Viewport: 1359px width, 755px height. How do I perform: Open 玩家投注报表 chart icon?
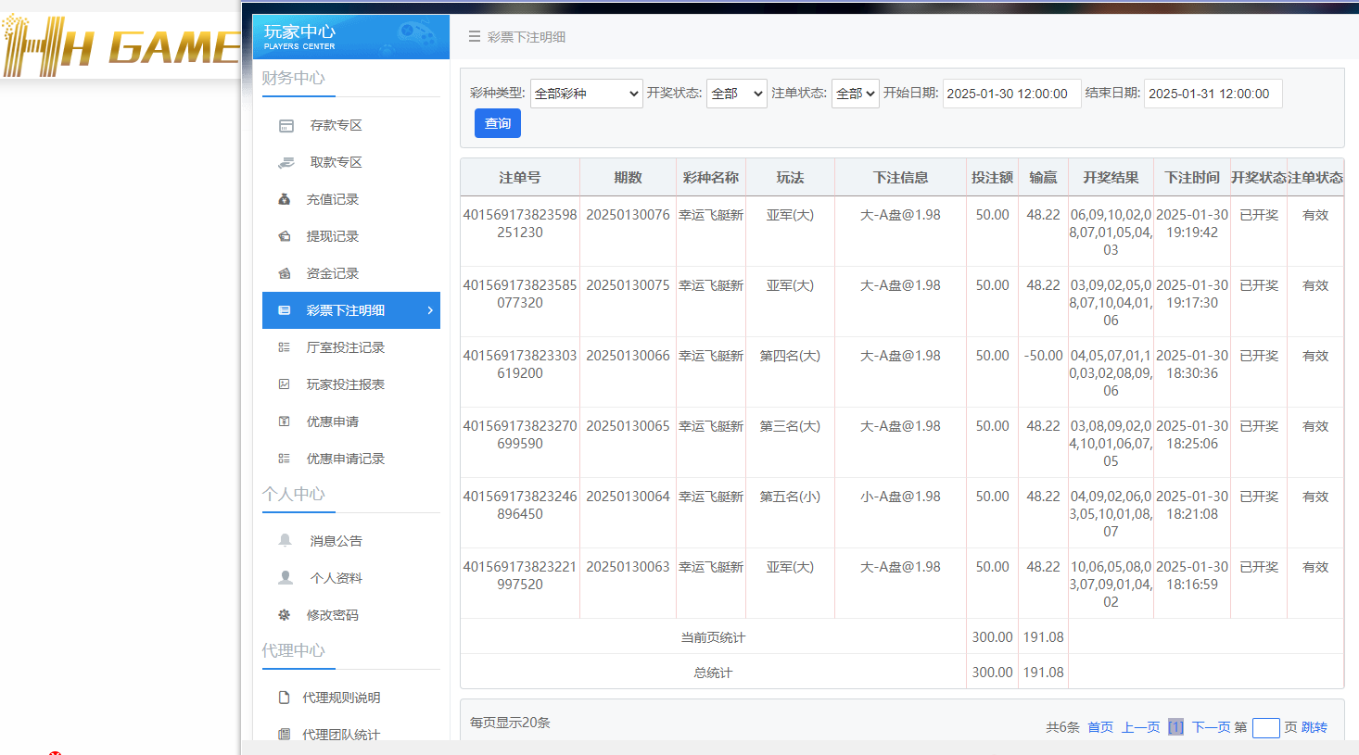(x=285, y=384)
